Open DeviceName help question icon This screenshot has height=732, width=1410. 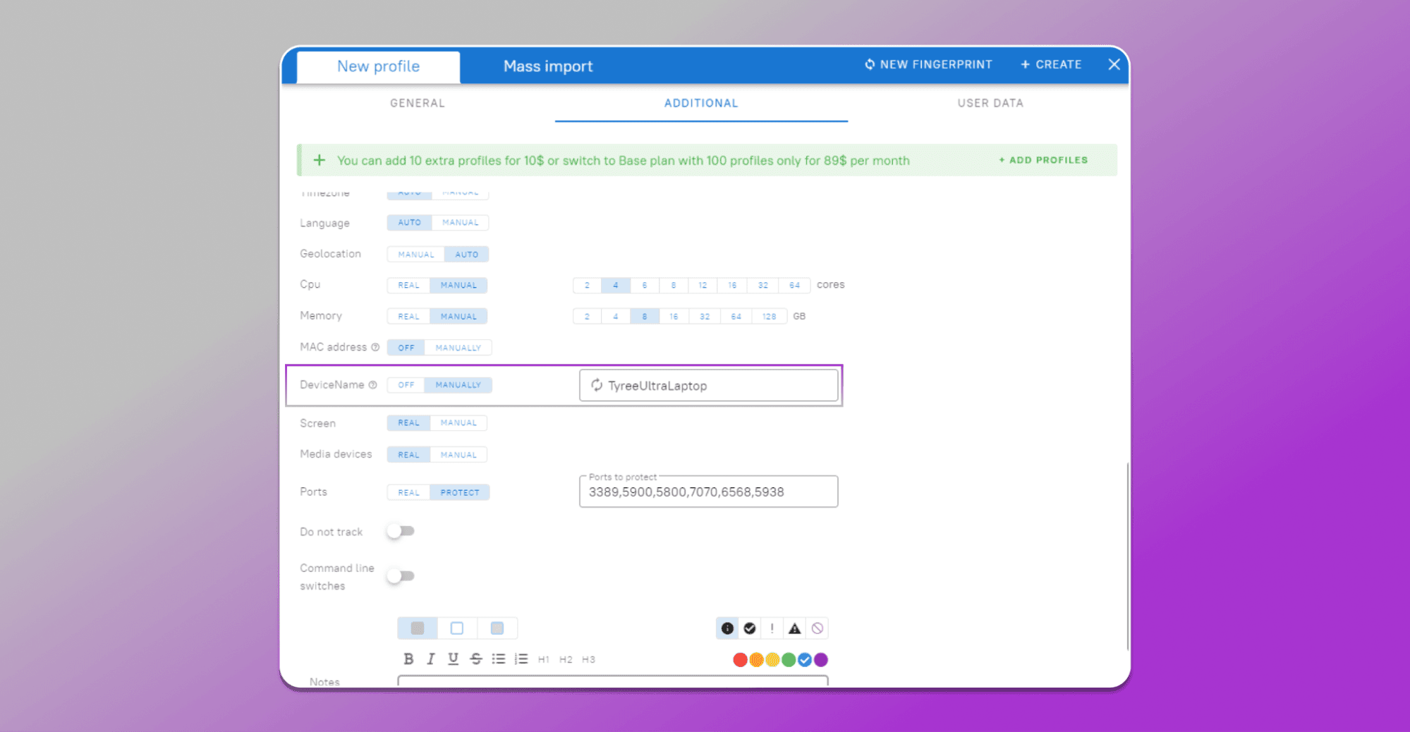click(x=372, y=385)
